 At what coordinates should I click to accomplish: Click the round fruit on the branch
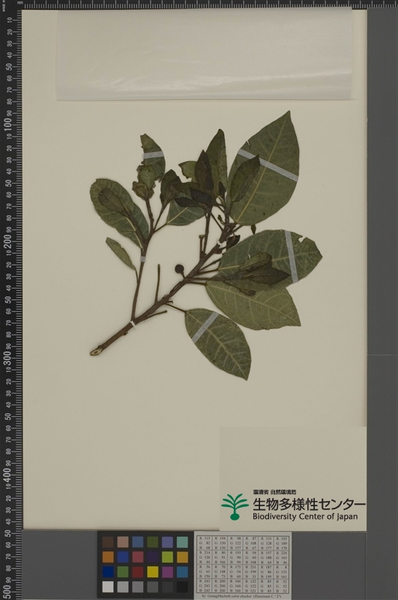[x=179, y=269]
